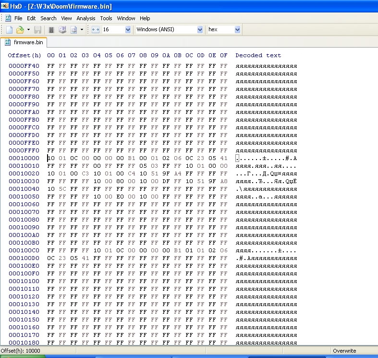Click the Decoded text column header
The width and height of the screenshot is (378, 358).
coord(258,55)
